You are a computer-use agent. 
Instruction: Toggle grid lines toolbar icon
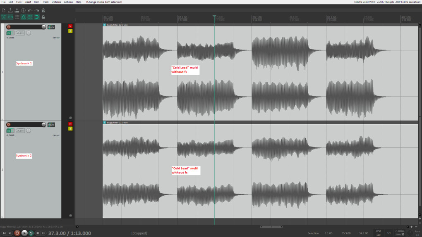(x=30, y=17)
